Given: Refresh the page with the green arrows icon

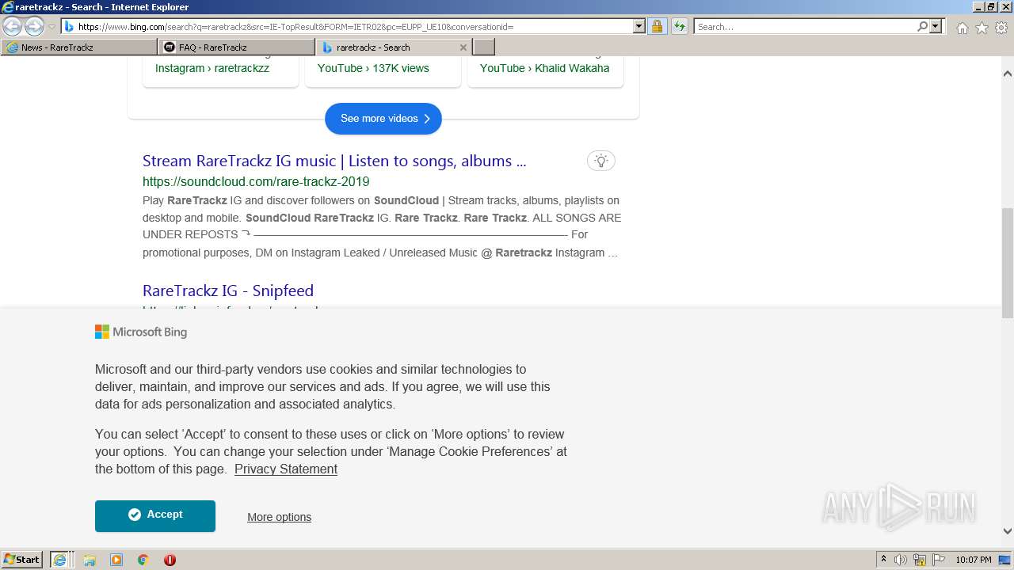Looking at the screenshot, I should (680, 26).
